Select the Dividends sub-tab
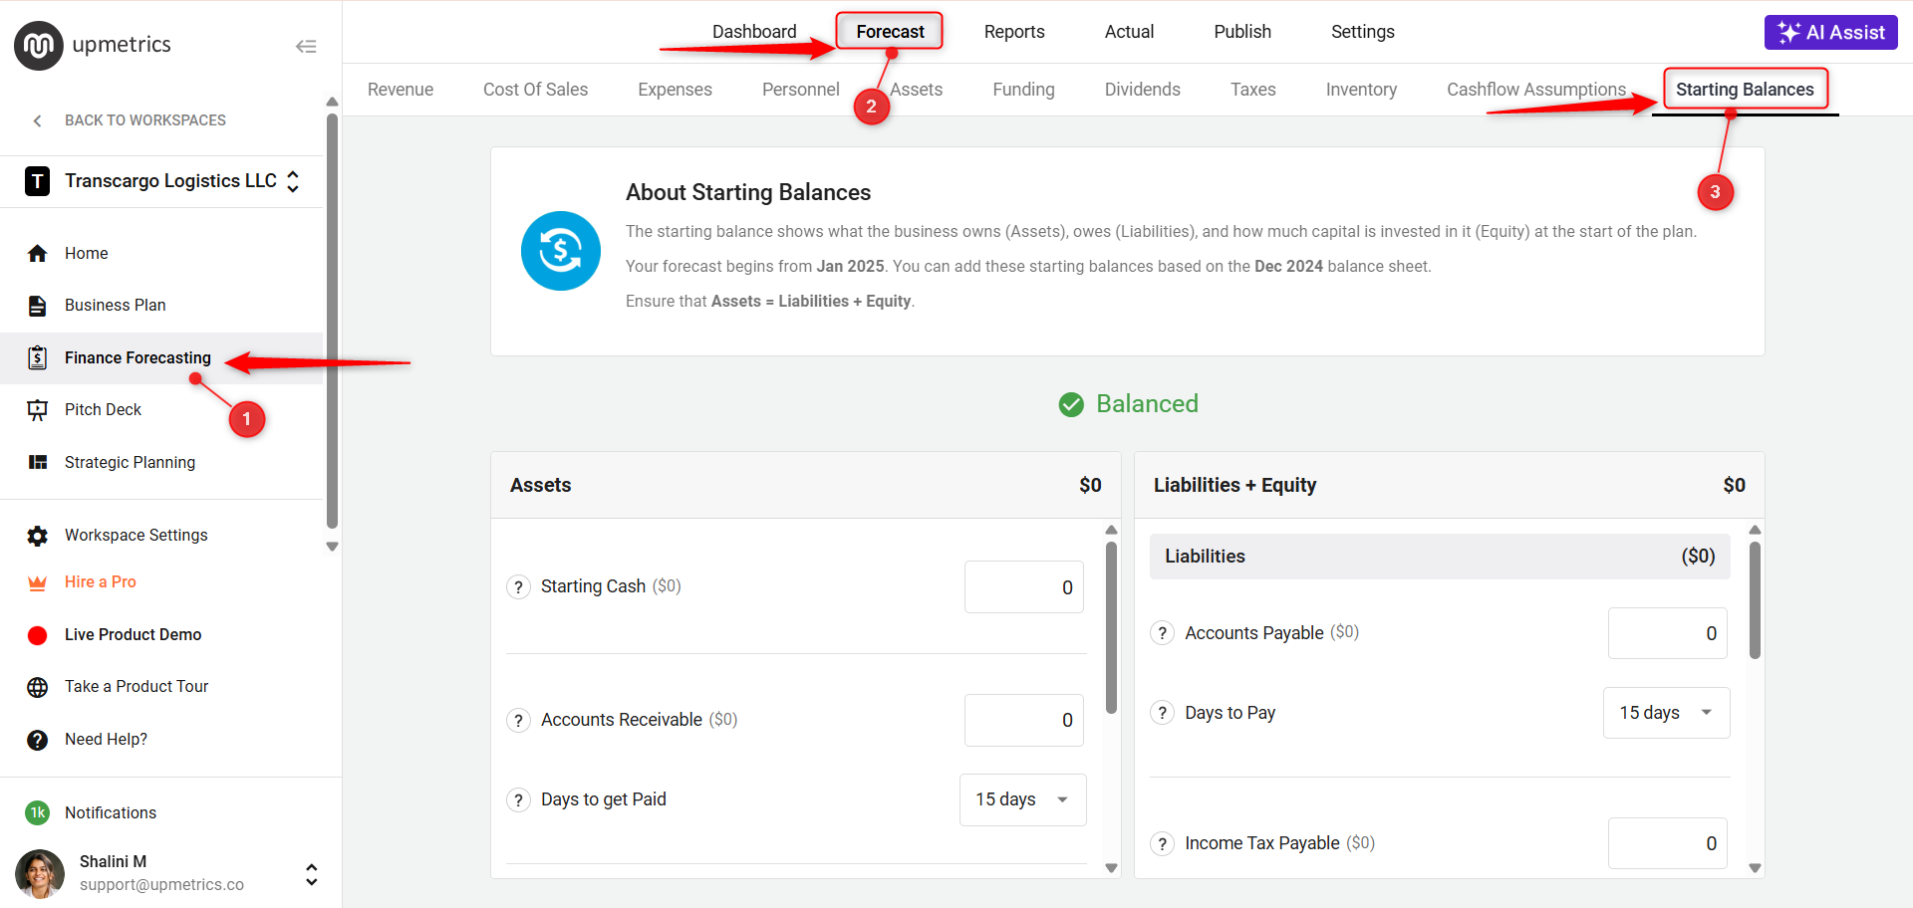This screenshot has width=1913, height=908. click(x=1143, y=90)
